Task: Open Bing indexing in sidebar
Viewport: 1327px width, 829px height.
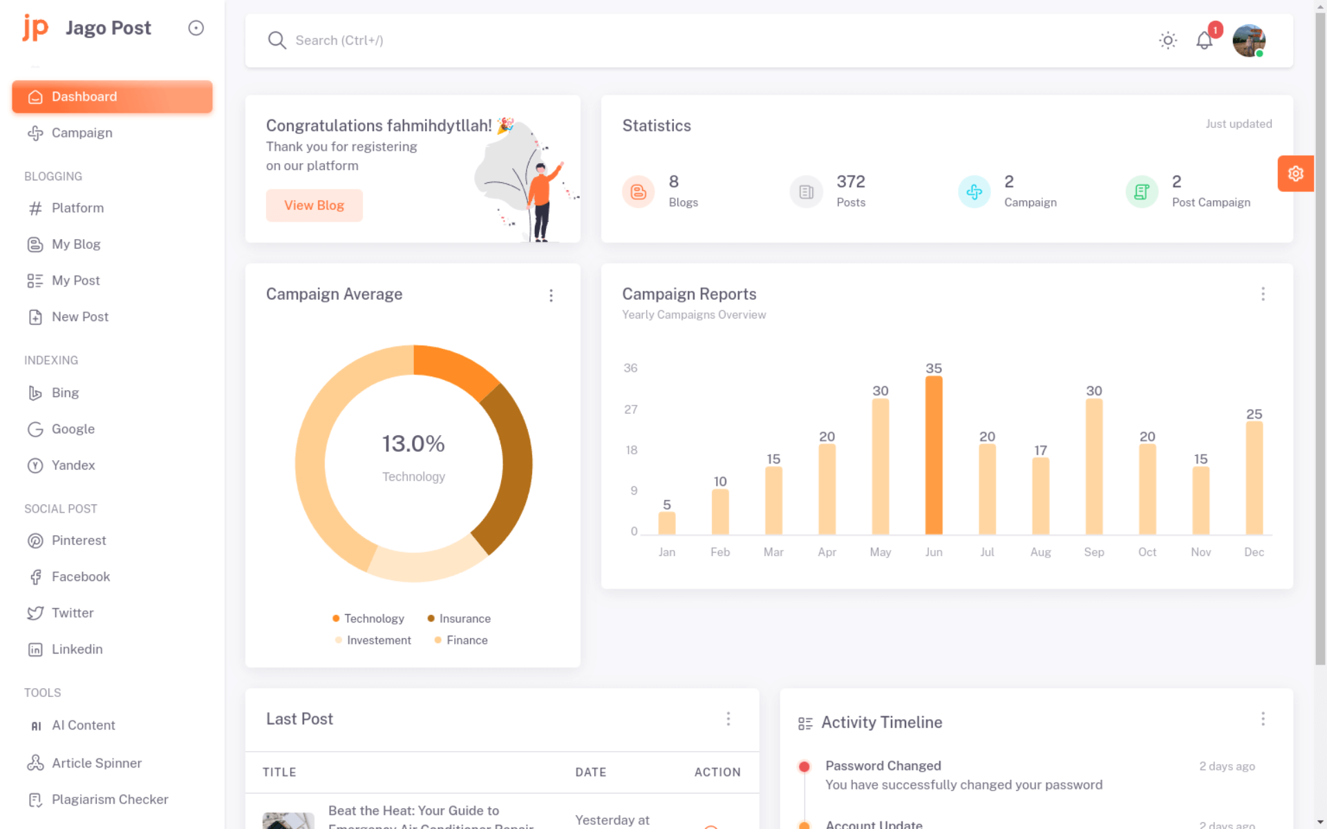Action: pos(65,392)
